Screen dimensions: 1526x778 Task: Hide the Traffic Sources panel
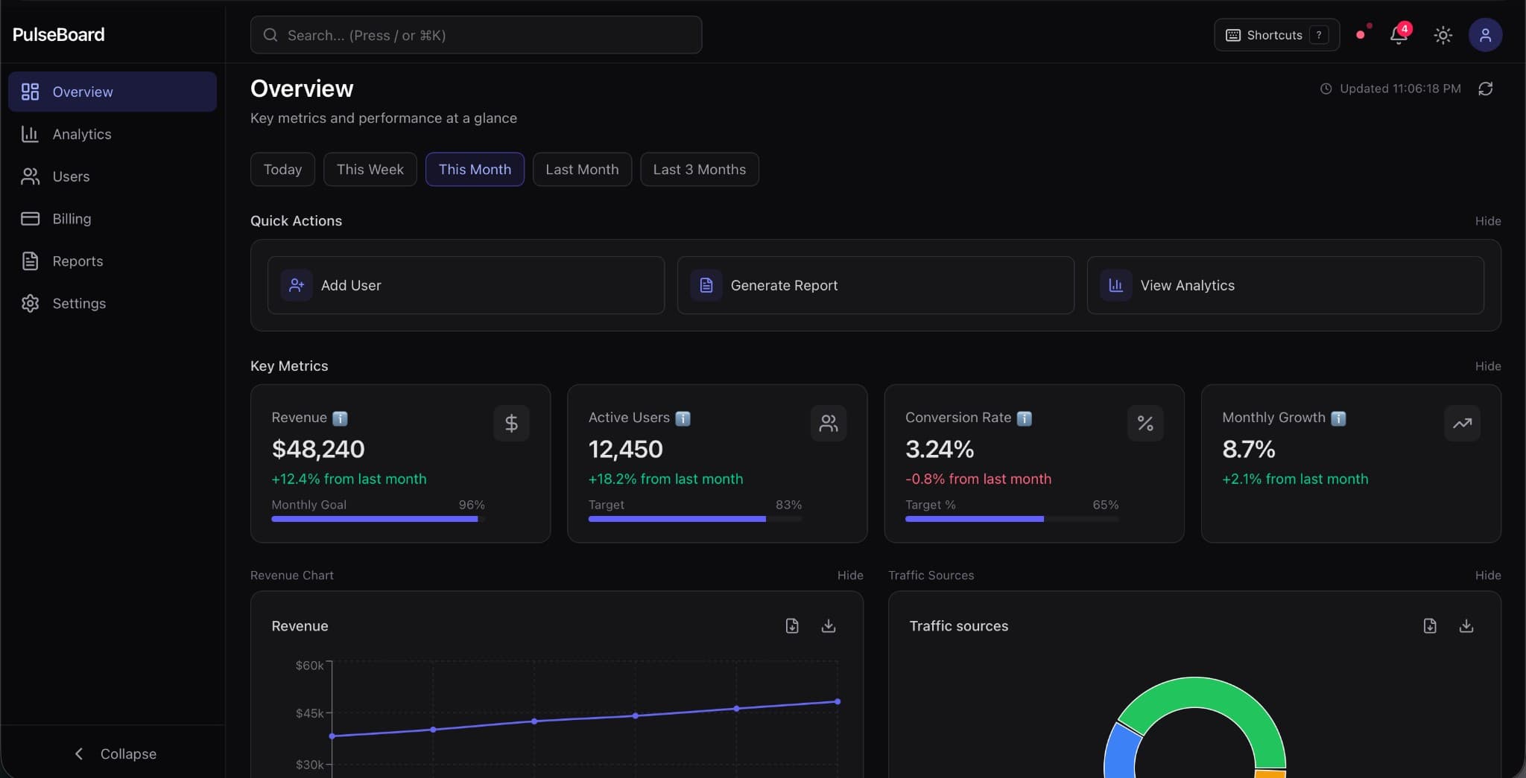[1487, 575]
